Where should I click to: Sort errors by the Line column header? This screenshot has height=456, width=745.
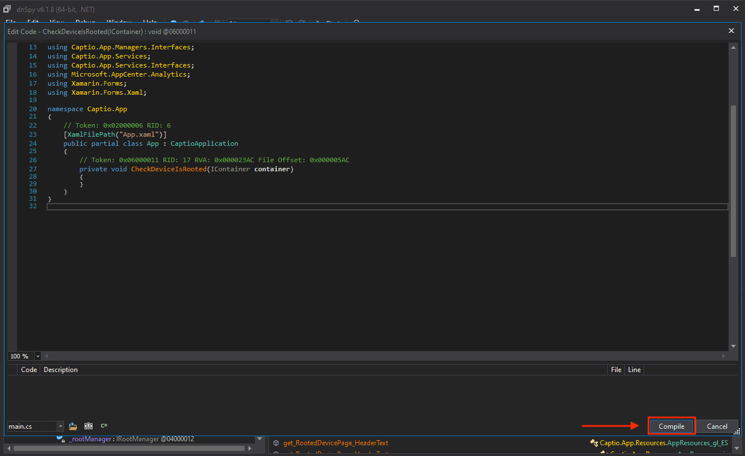coord(634,370)
